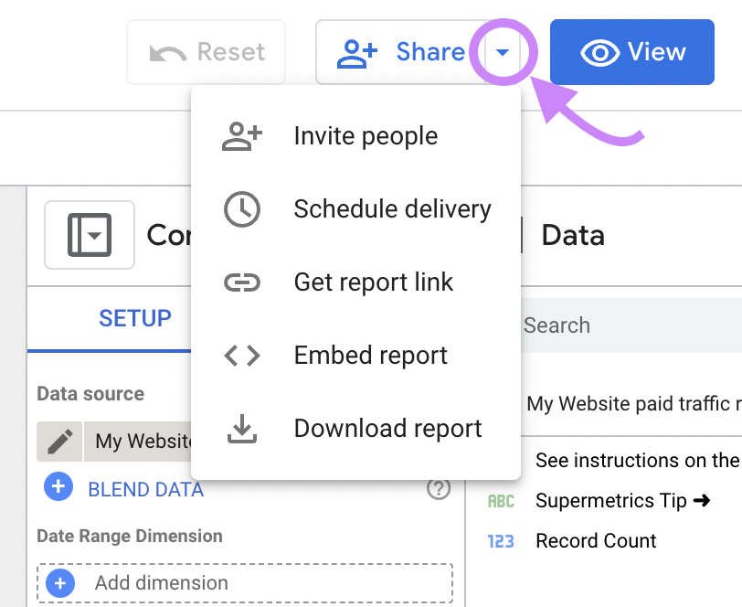Click the help question mark icon
742x607 pixels.
pos(439,490)
